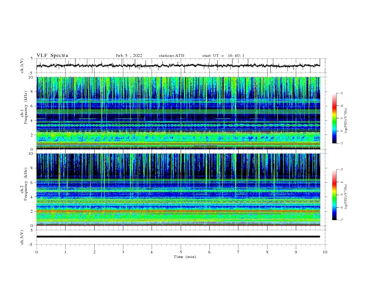The height and width of the screenshot is (283, 366).
Task: Click the ch.1 voltage waveform trace
Action: 178,66
